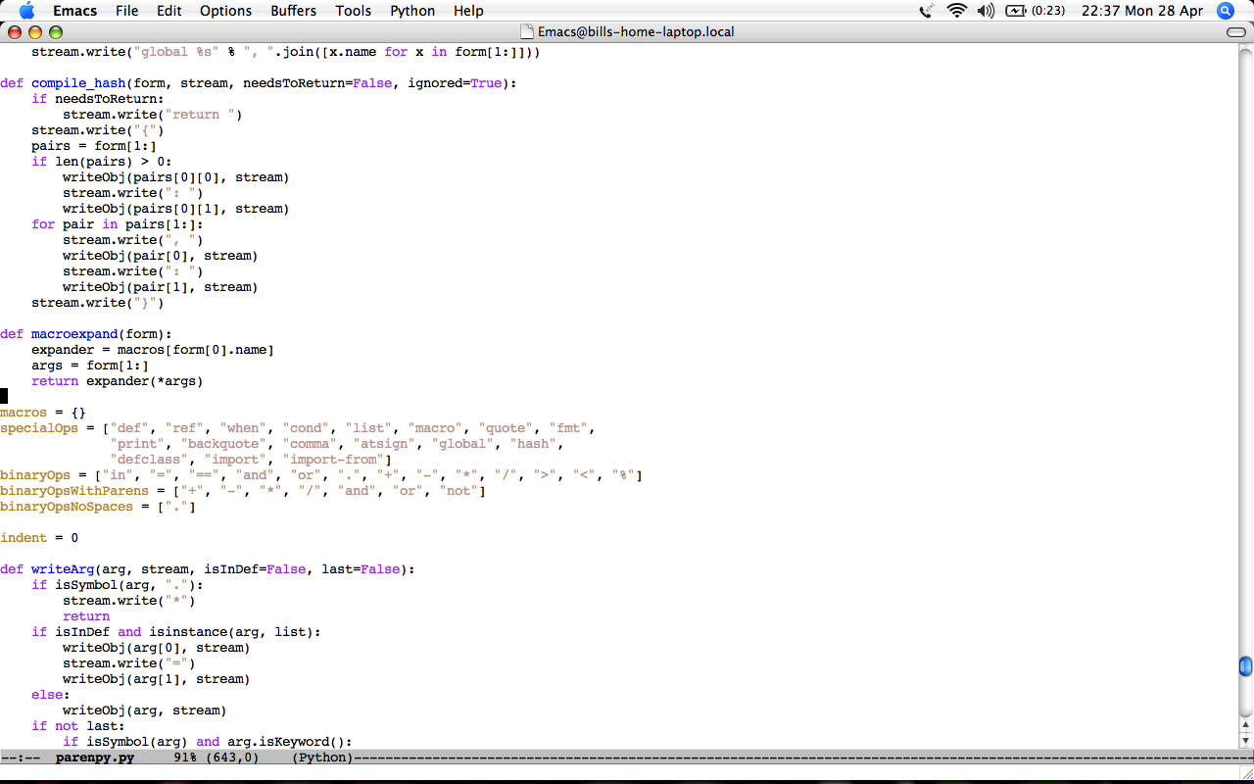
Task: Toggle the toolbar with the title bar pill button
Action: coord(1235,32)
